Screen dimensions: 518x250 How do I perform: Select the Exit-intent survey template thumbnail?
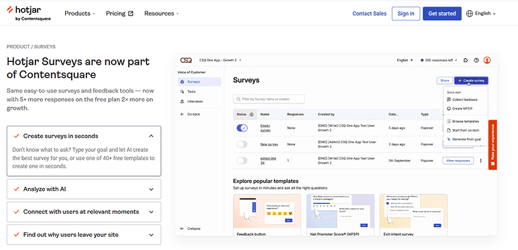pyautogui.click(x=413, y=211)
